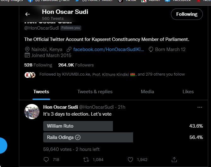
Task: Open the share icon on the tweet
Action: [174, 159]
